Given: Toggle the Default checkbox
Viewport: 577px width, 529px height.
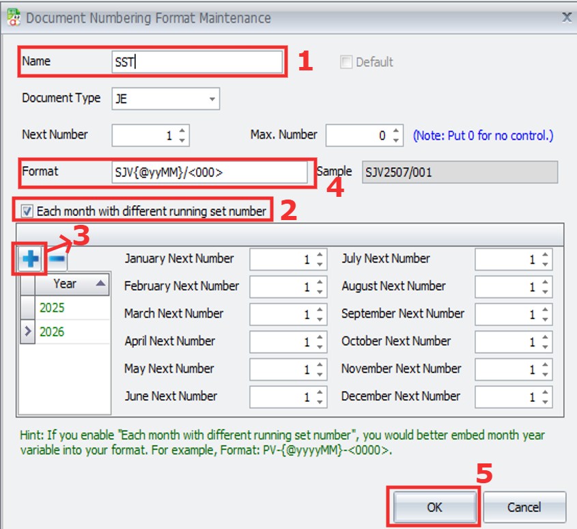Looking at the screenshot, I should click(346, 62).
